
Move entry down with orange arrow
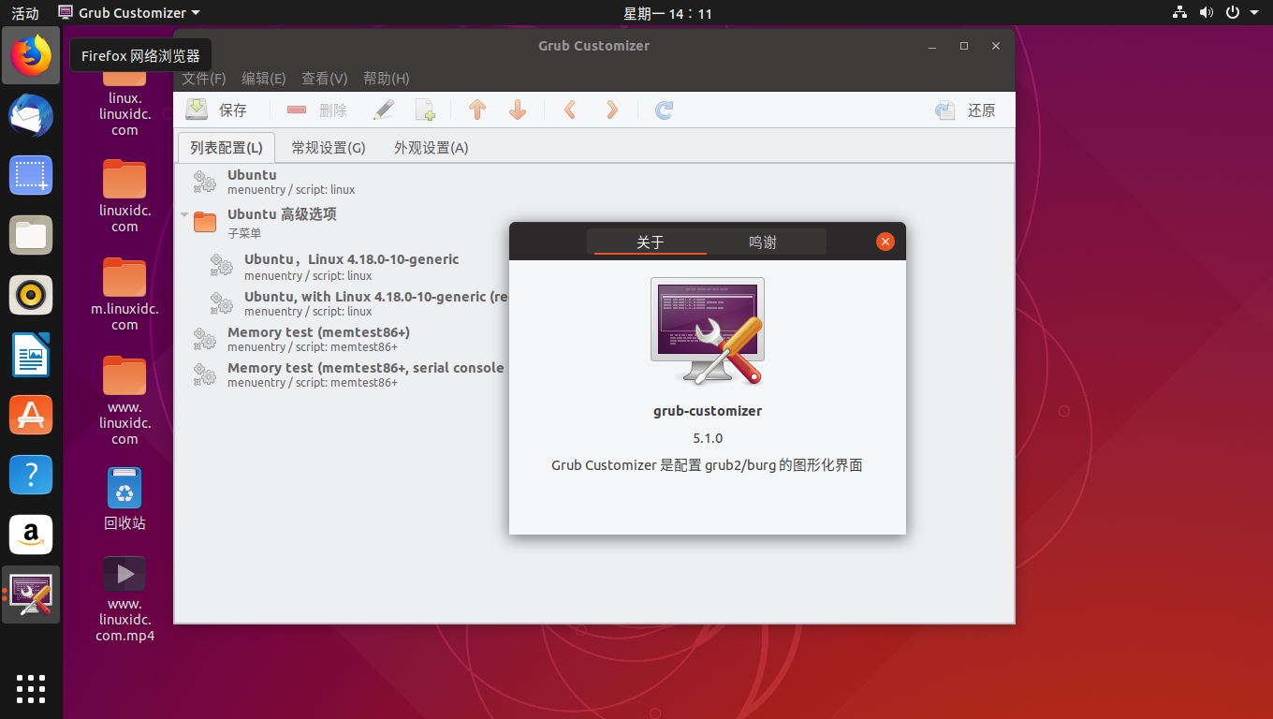point(518,110)
